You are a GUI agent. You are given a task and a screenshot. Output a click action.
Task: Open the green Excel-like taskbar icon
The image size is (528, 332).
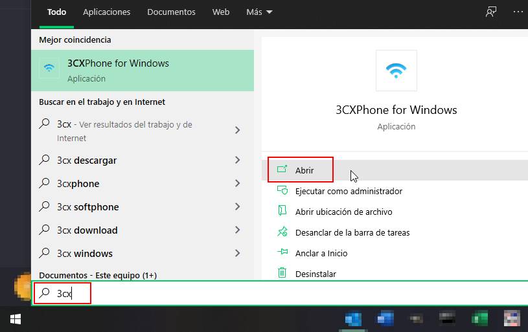[x=479, y=319]
